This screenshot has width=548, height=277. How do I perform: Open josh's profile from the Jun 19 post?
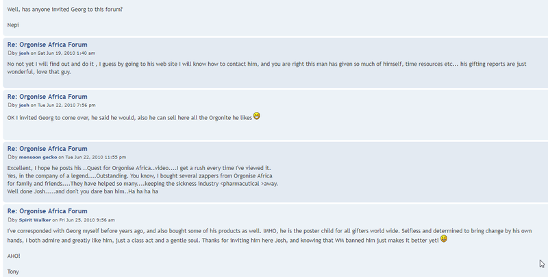[24, 53]
